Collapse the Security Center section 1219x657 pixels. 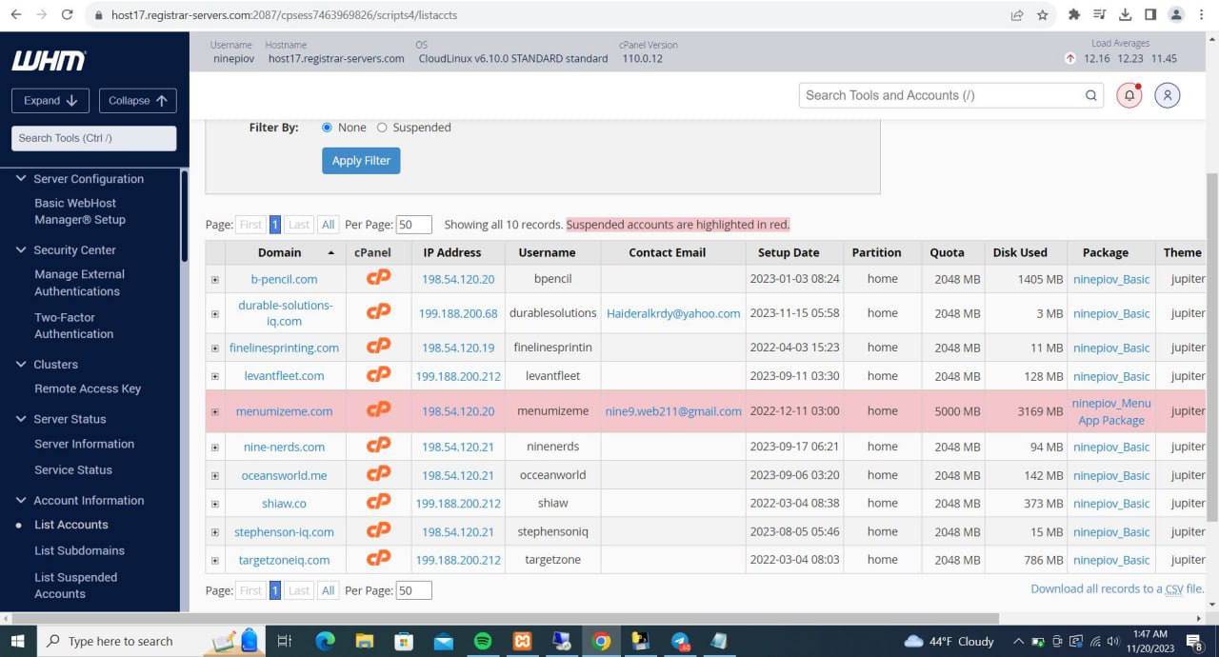pyautogui.click(x=21, y=249)
